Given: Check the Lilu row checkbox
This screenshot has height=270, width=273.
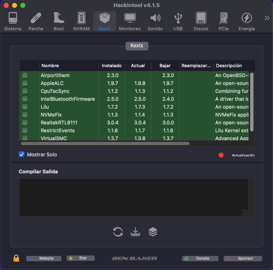Looking at the screenshot, I should (25, 107).
